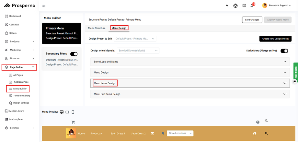The height and width of the screenshot is (142, 298).
Task: Select the Primary Menu card
Action: coord(62,33)
